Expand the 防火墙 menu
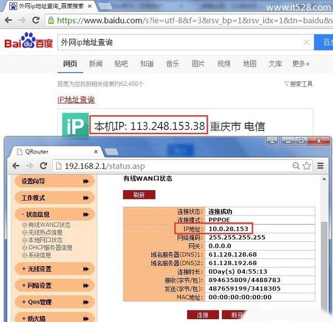Screen dimensions: 333x322 coord(55,318)
